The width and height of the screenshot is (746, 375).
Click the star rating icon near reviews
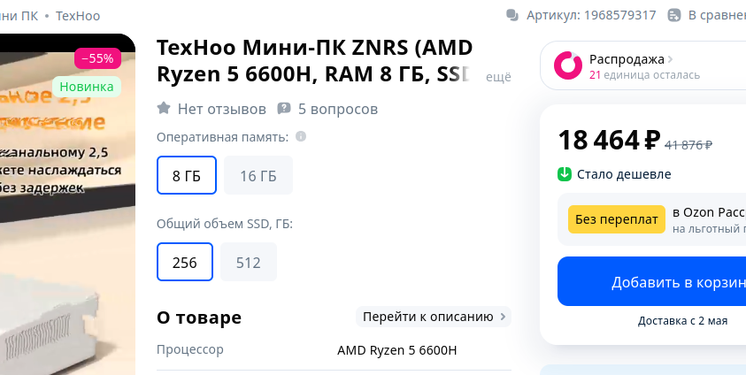(164, 109)
